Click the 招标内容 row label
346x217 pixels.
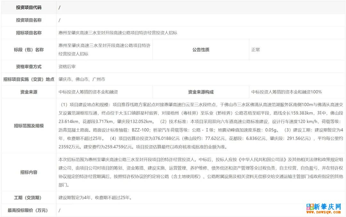(x=29, y=172)
